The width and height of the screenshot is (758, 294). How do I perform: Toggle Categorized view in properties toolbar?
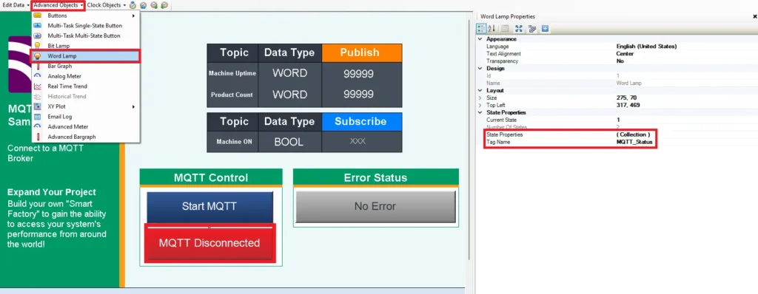click(481, 29)
